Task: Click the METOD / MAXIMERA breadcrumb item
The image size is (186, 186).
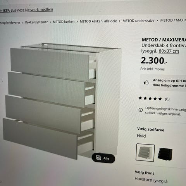Action: point(173,20)
